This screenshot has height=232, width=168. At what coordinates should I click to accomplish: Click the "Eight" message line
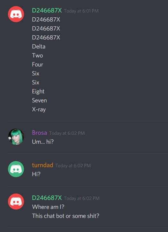[x=38, y=91]
